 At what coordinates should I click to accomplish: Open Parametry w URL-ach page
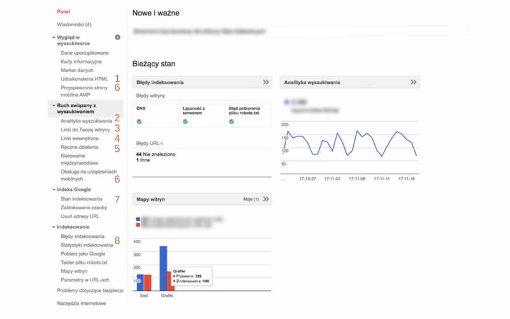(x=85, y=280)
